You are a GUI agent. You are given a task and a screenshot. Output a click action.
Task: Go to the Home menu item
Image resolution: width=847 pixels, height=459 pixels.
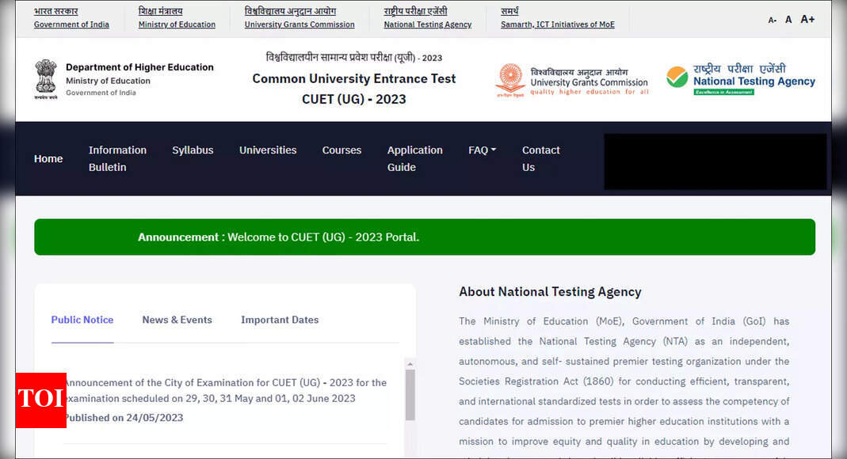pyautogui.click(x=48, y=158)
